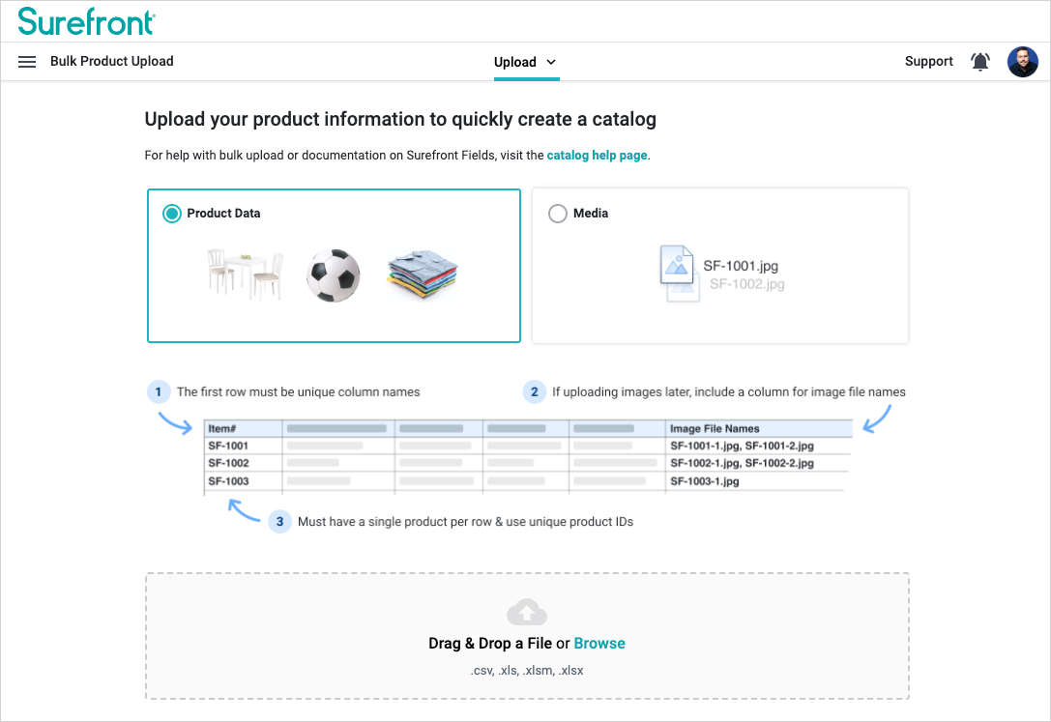Switch to the Upload tab
1051x722 pixels.
[515, 62]
